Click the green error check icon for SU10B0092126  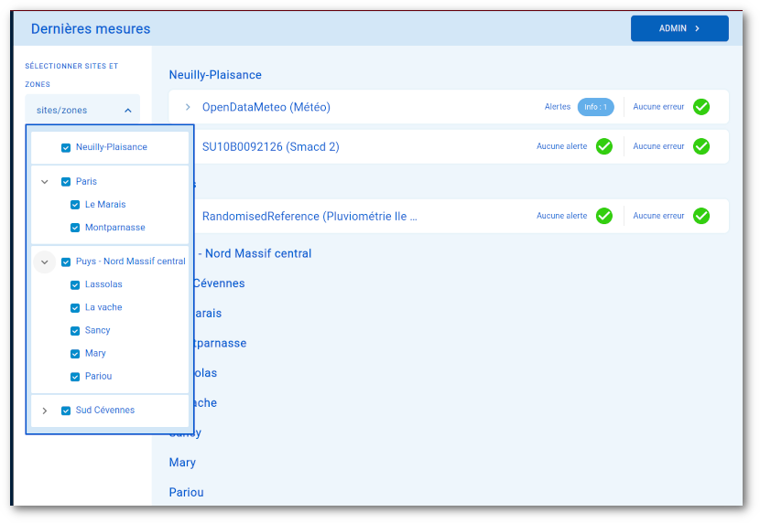click(701, 146)
